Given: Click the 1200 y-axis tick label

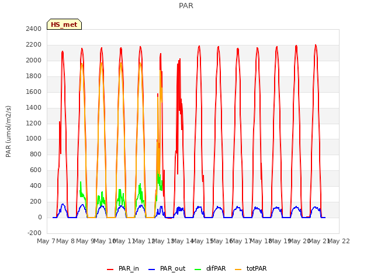Looking at the screenshot, I should (x=34, y=123).
